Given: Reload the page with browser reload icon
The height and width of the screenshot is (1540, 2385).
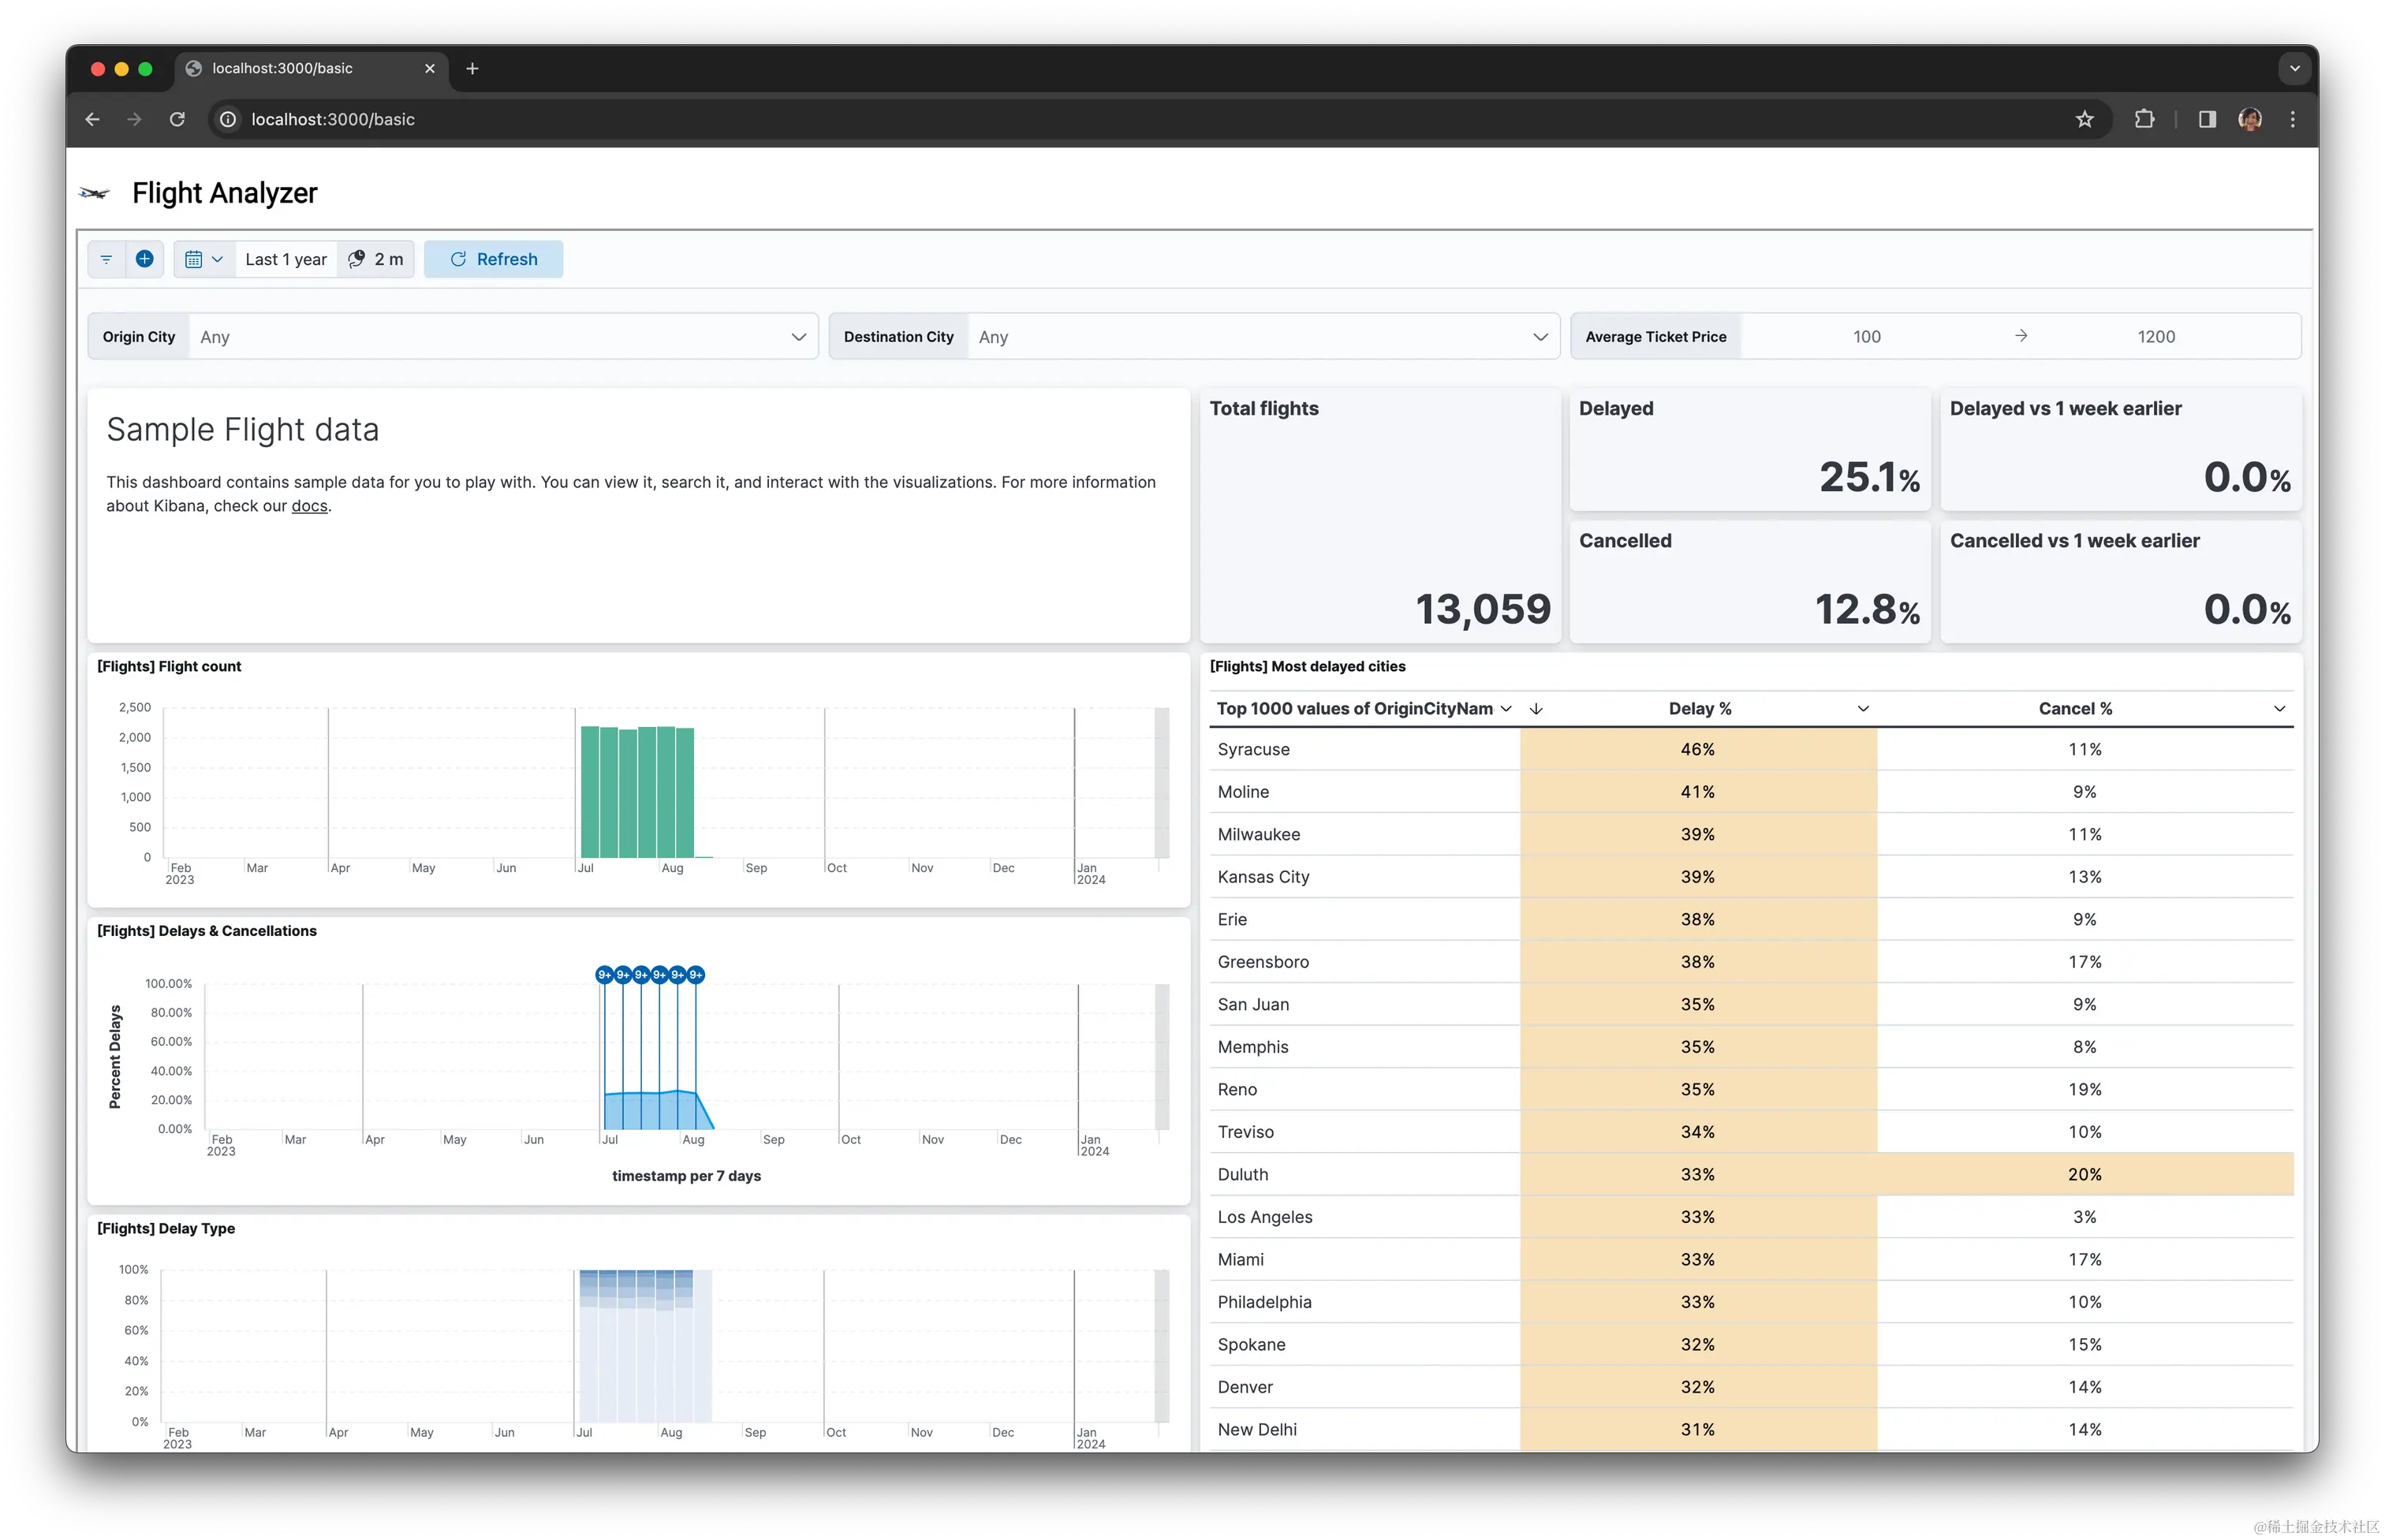Looking at the screenshot, I should tap(177, 119).
